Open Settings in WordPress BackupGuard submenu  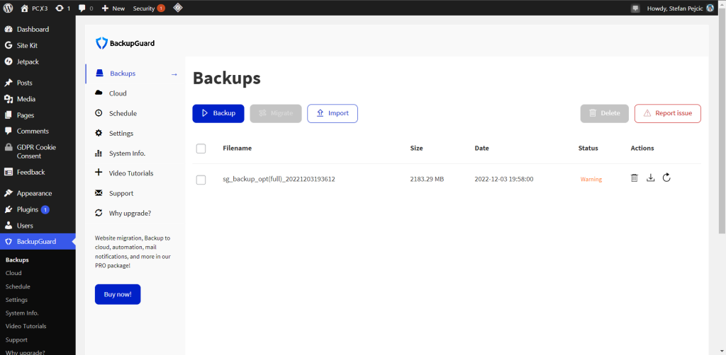(x=16, y=300)
